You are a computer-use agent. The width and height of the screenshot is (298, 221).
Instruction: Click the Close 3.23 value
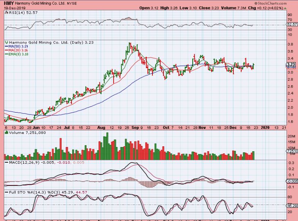pyautogui.click(x=209, y=8)
